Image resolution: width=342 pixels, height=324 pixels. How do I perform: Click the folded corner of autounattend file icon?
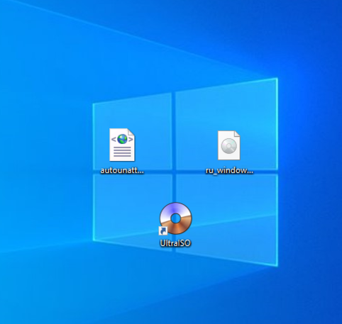131,132
